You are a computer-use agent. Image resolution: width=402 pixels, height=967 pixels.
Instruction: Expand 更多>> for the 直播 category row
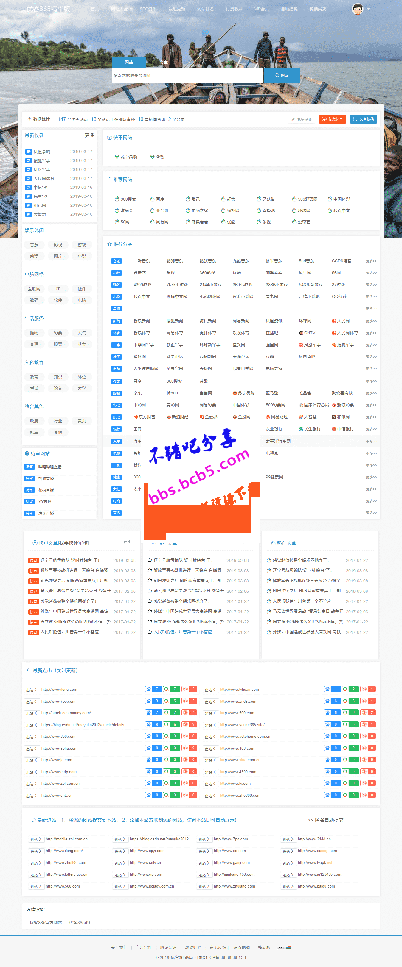[x=371, y=513]
